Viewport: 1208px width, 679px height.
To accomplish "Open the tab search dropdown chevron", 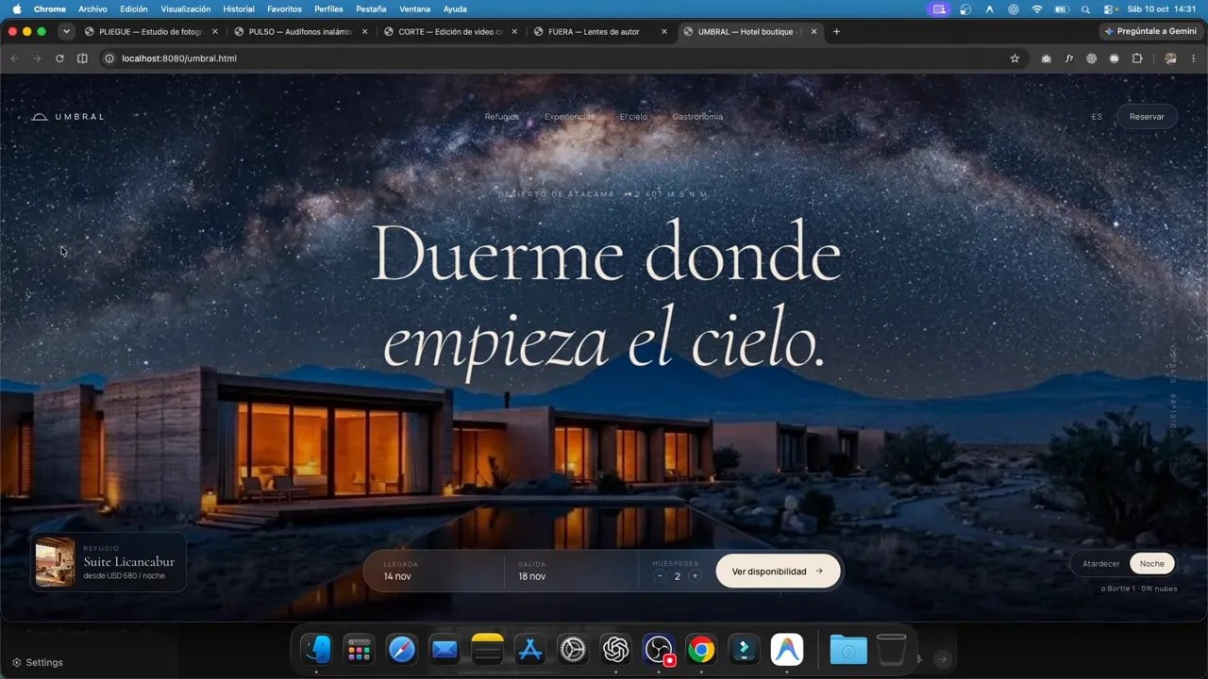I will coord(66,31).
